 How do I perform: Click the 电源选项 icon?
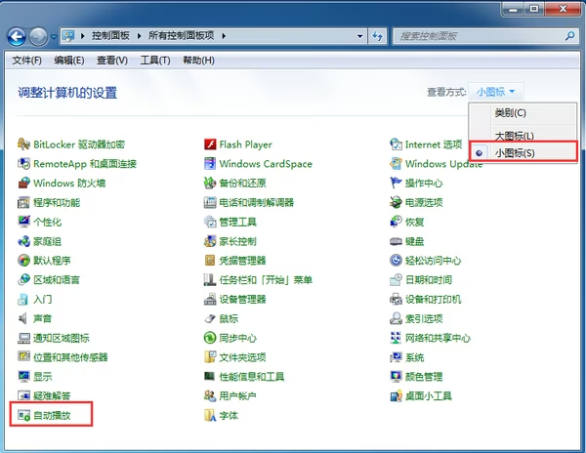pyautogui.click(x=396, y=202)
